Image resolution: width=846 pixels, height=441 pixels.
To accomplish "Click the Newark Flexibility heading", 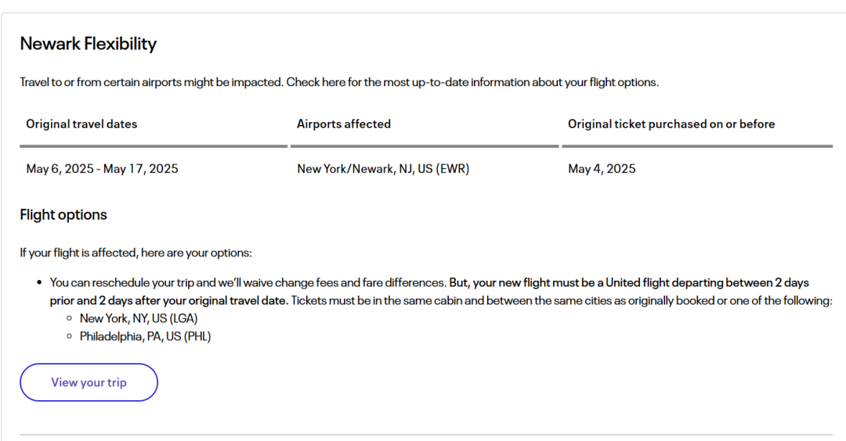I will (x=88, y=44).
